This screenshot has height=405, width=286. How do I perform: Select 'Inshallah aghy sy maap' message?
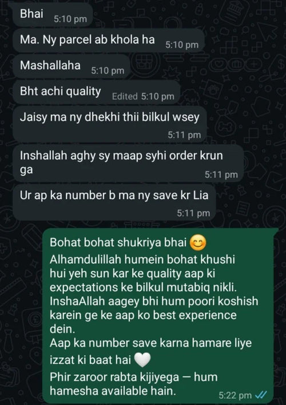coord(128,163)
